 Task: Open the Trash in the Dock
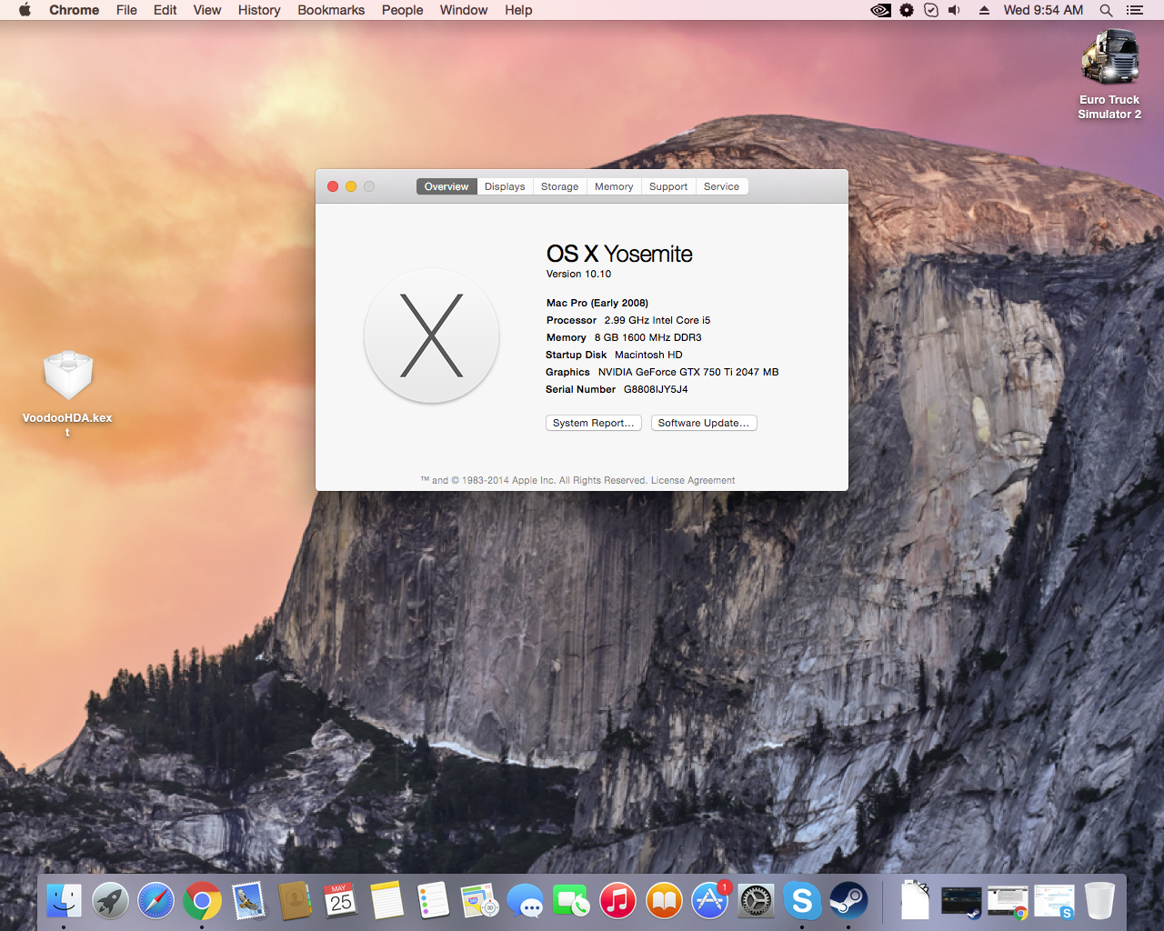[1099, 901]
